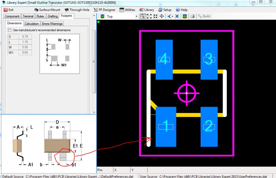Viewport: 276px width, 178px height.
Task: Select the pan move tool
Action: [162, 16]
